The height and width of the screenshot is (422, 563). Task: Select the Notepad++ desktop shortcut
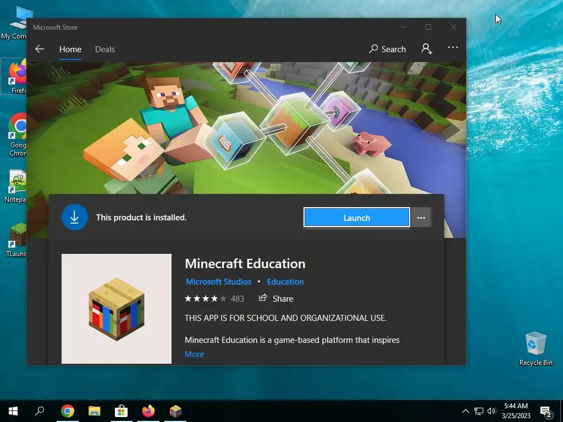coord(15,186)
